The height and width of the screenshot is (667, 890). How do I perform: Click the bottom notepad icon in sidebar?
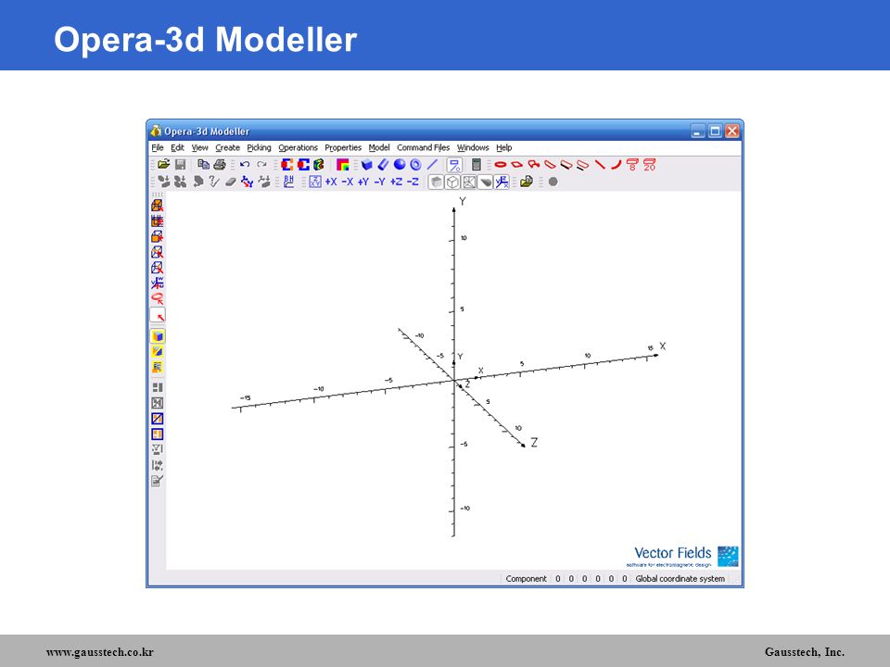(x=158, y=481)
